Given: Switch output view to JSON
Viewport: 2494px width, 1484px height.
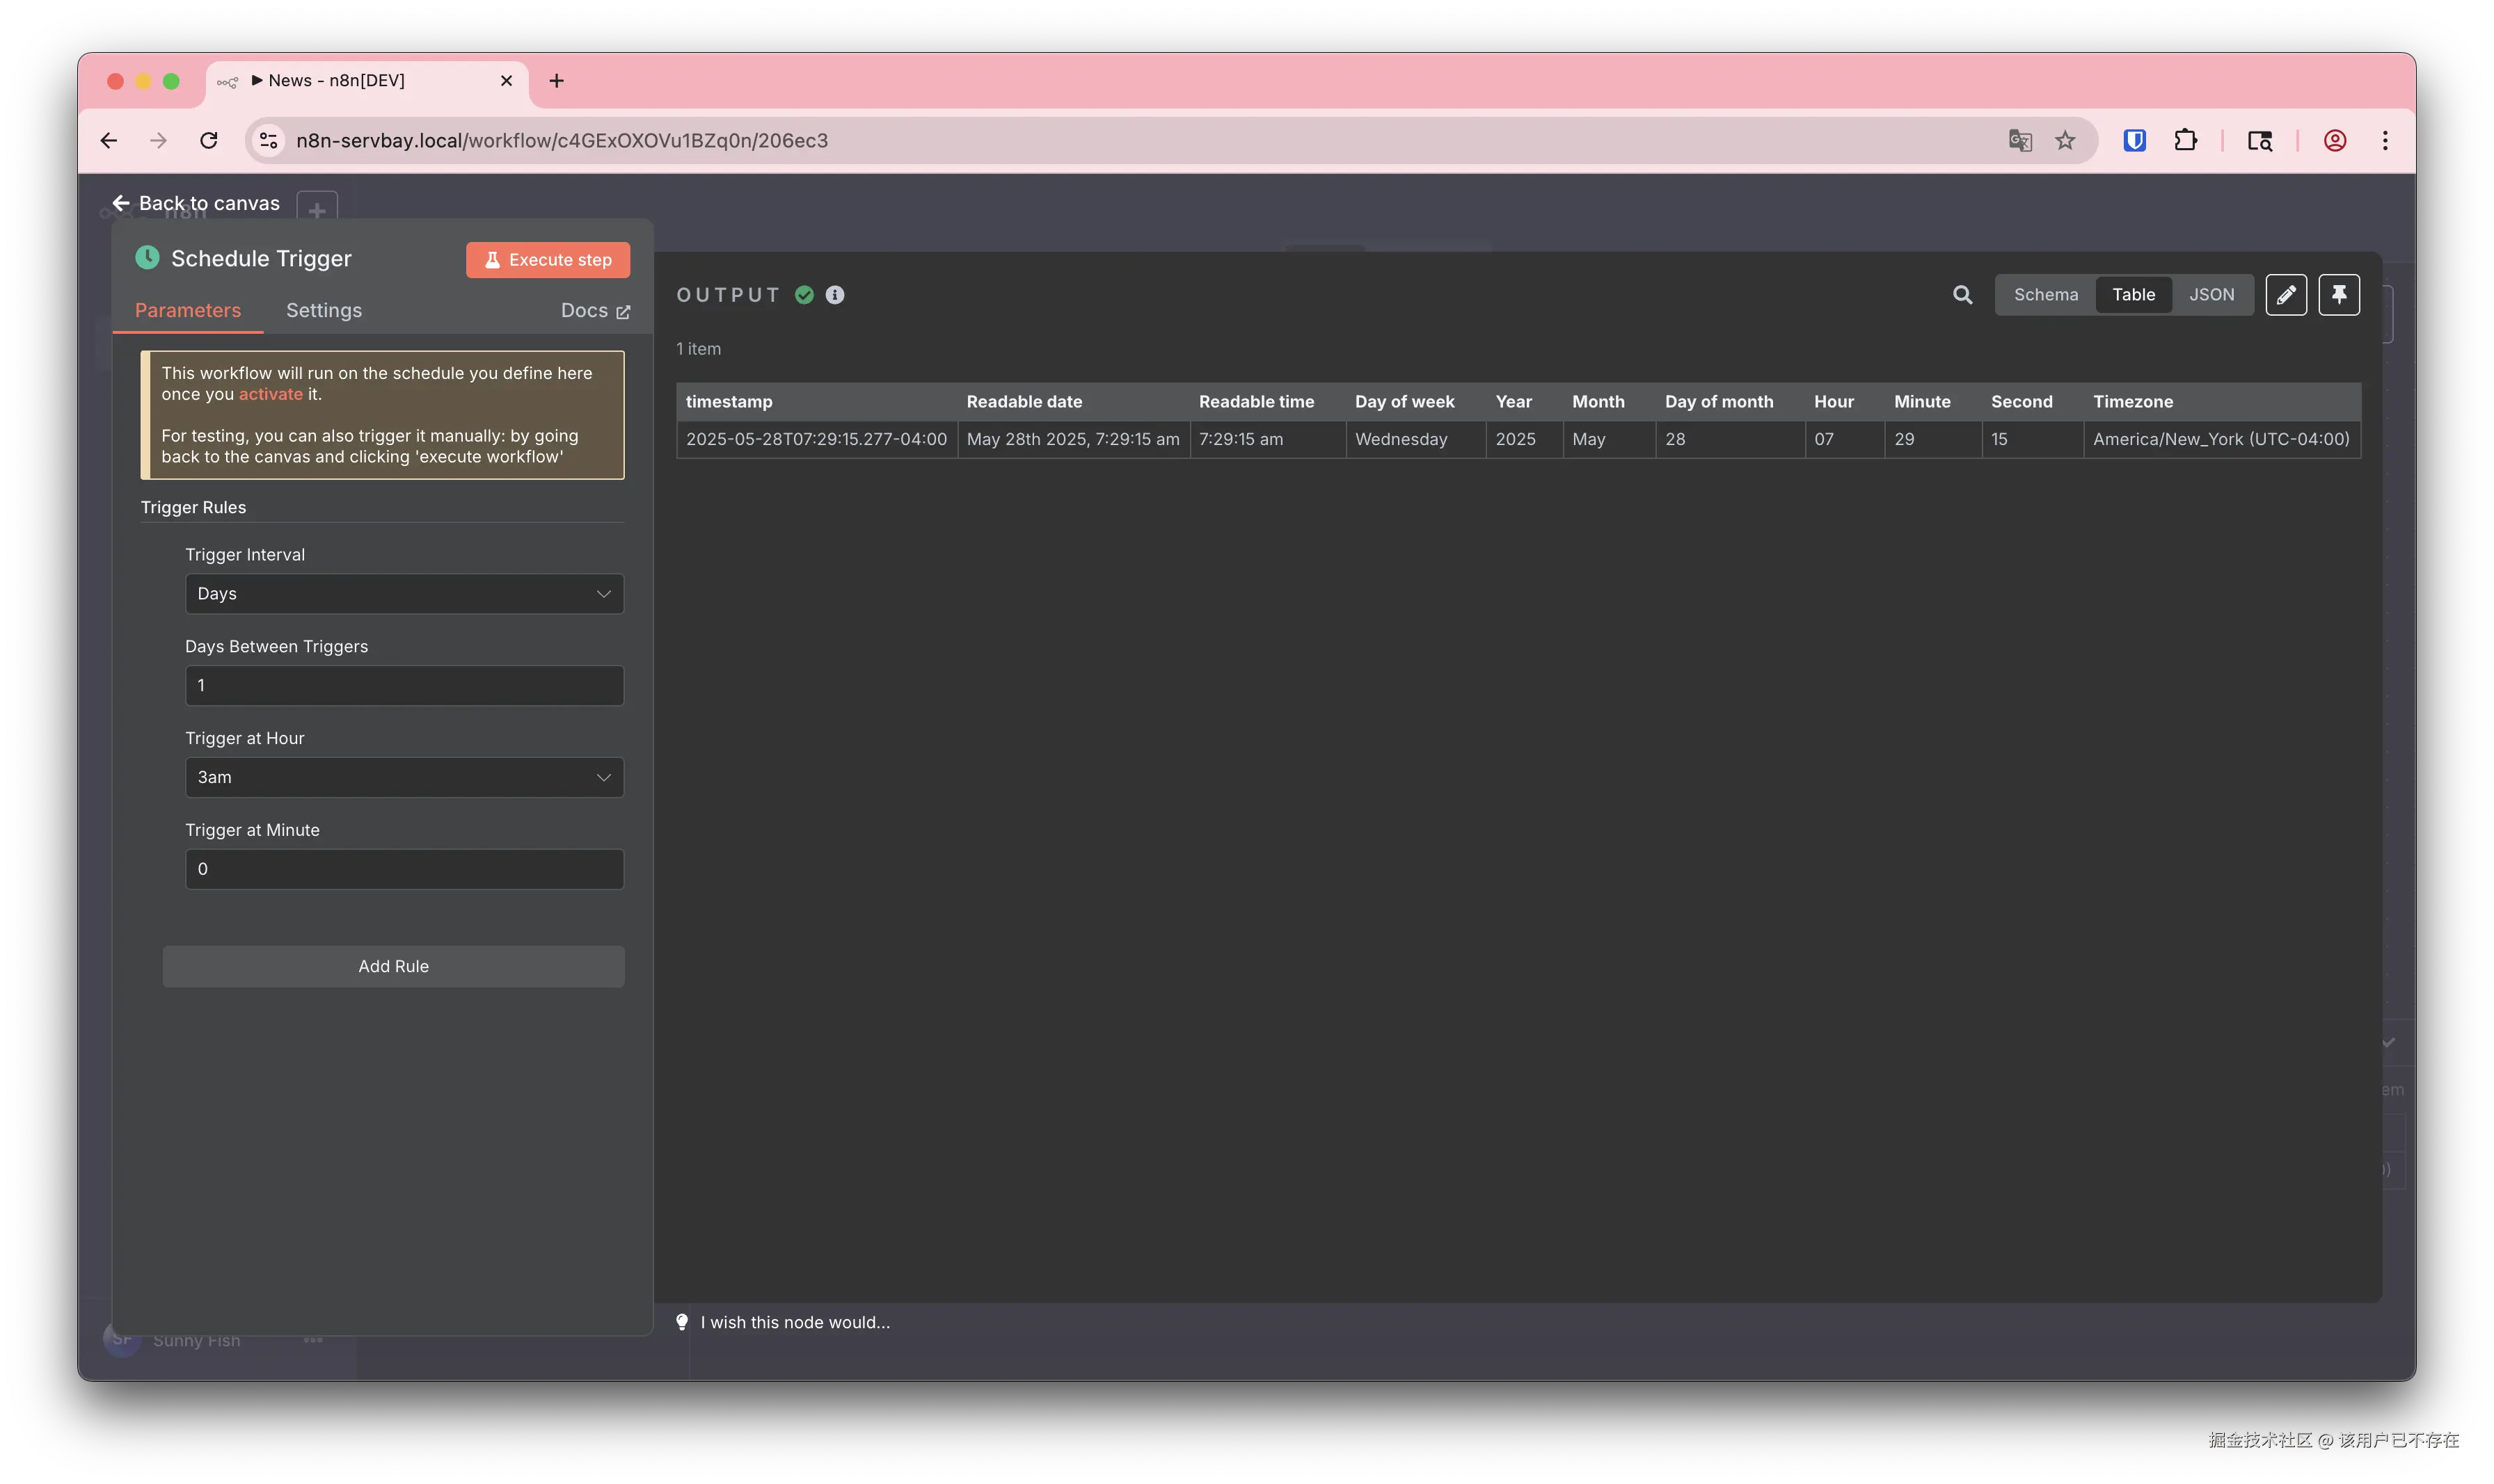Looking at the screenshot, I should click(2211, 295).
